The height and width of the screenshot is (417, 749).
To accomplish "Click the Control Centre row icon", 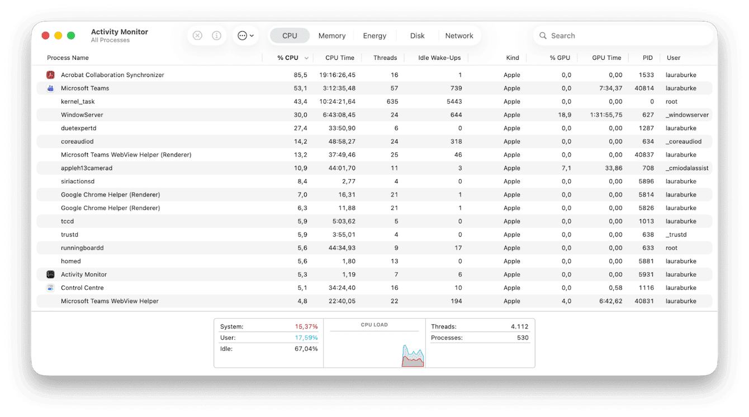I will click(x=50, y=288).
